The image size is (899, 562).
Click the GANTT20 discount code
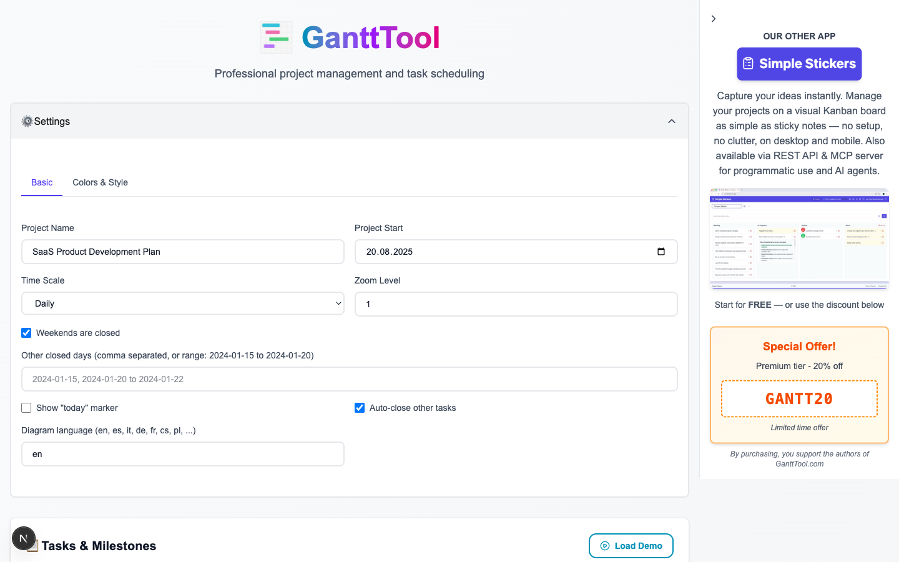pyautogui.click(x=799, y=398)
